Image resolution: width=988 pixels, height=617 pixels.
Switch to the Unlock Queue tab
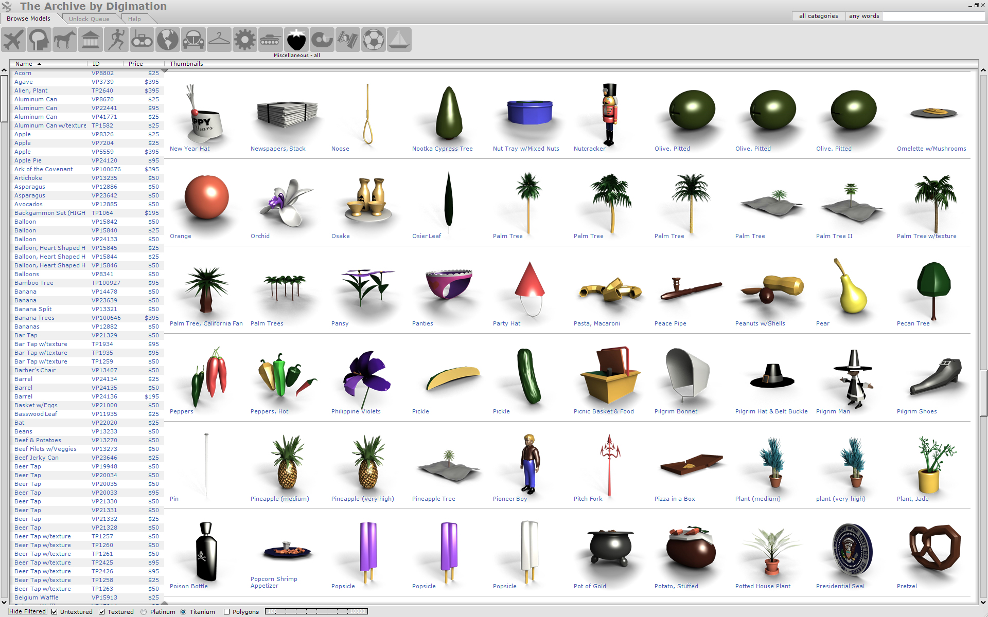click(x=90, y=19)
